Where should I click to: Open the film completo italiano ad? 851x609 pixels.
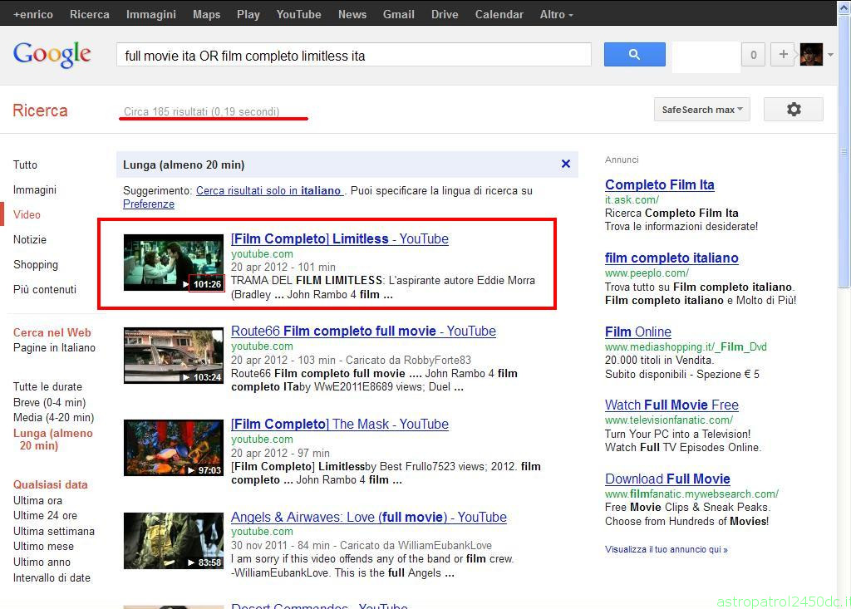tap(671, 258)
